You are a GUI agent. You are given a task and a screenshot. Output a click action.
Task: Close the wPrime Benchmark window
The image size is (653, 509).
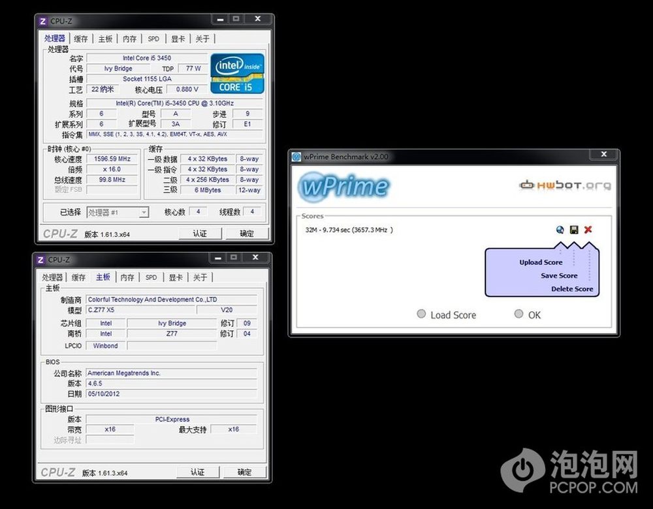[x=603, y=155]
